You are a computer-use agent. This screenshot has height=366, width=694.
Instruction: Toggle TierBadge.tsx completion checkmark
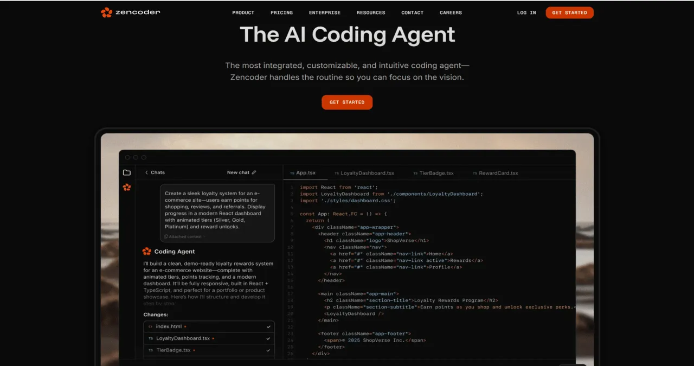[x=267, y=350]
